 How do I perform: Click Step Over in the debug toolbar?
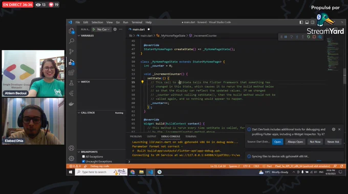tap(291, 37)
